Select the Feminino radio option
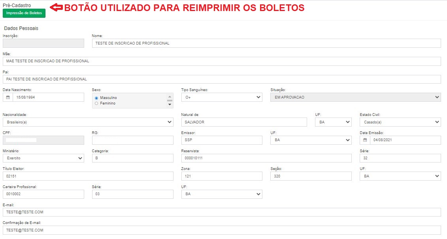Viewport: 447px width, 239px height. (x=96, y=103)
